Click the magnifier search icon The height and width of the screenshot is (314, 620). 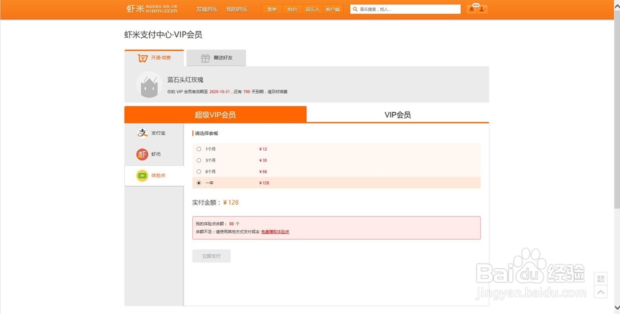click(355, 9)
